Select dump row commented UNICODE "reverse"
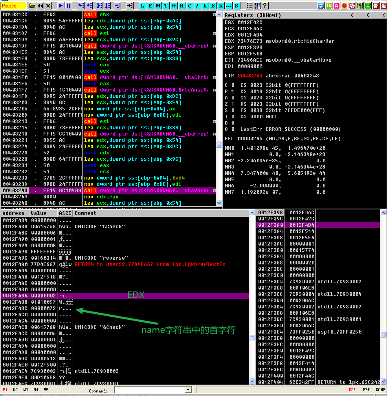387x396 pixels. click(x=125, y=258)
